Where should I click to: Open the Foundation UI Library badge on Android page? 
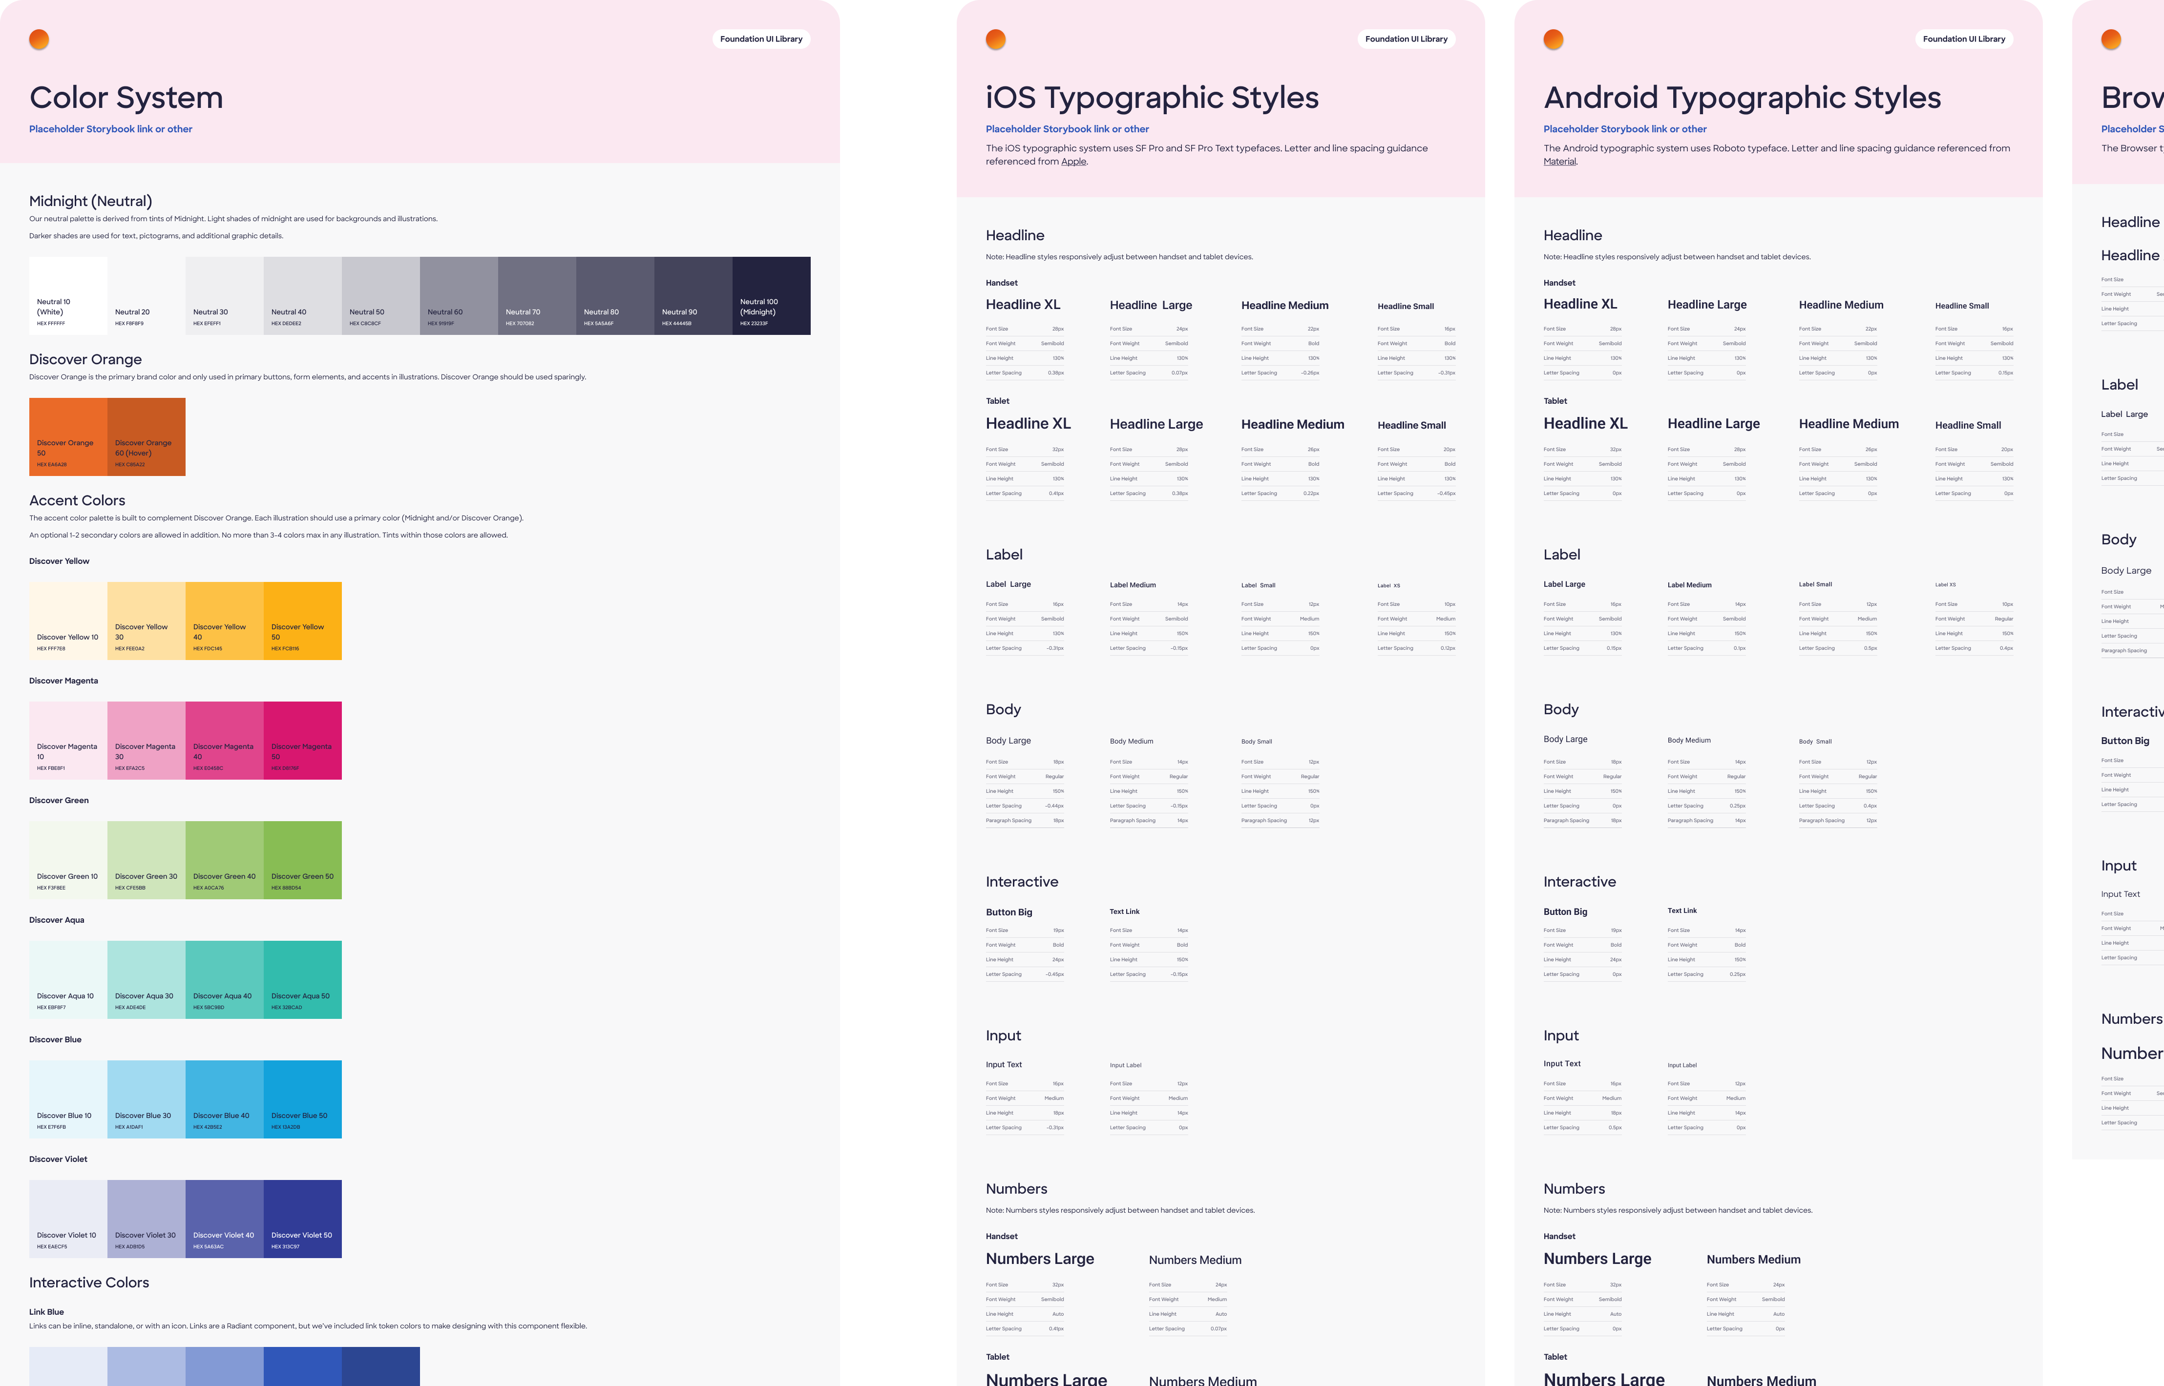(1963, 39)
